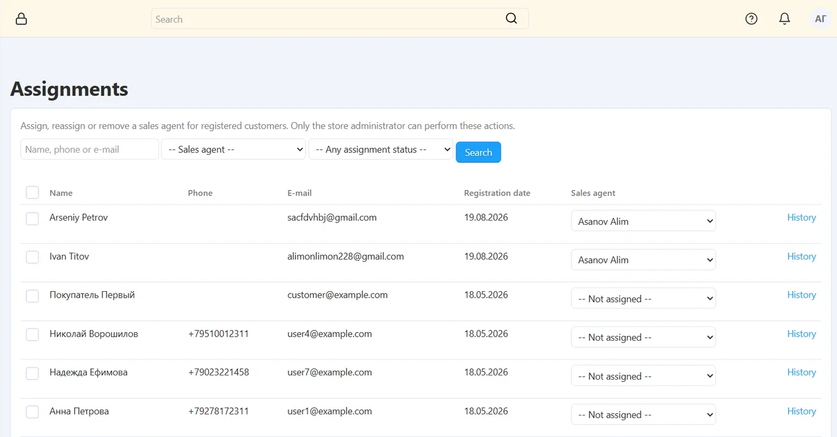Click the blue Search button
The image size is (837, 437).
tap(478, 152)
